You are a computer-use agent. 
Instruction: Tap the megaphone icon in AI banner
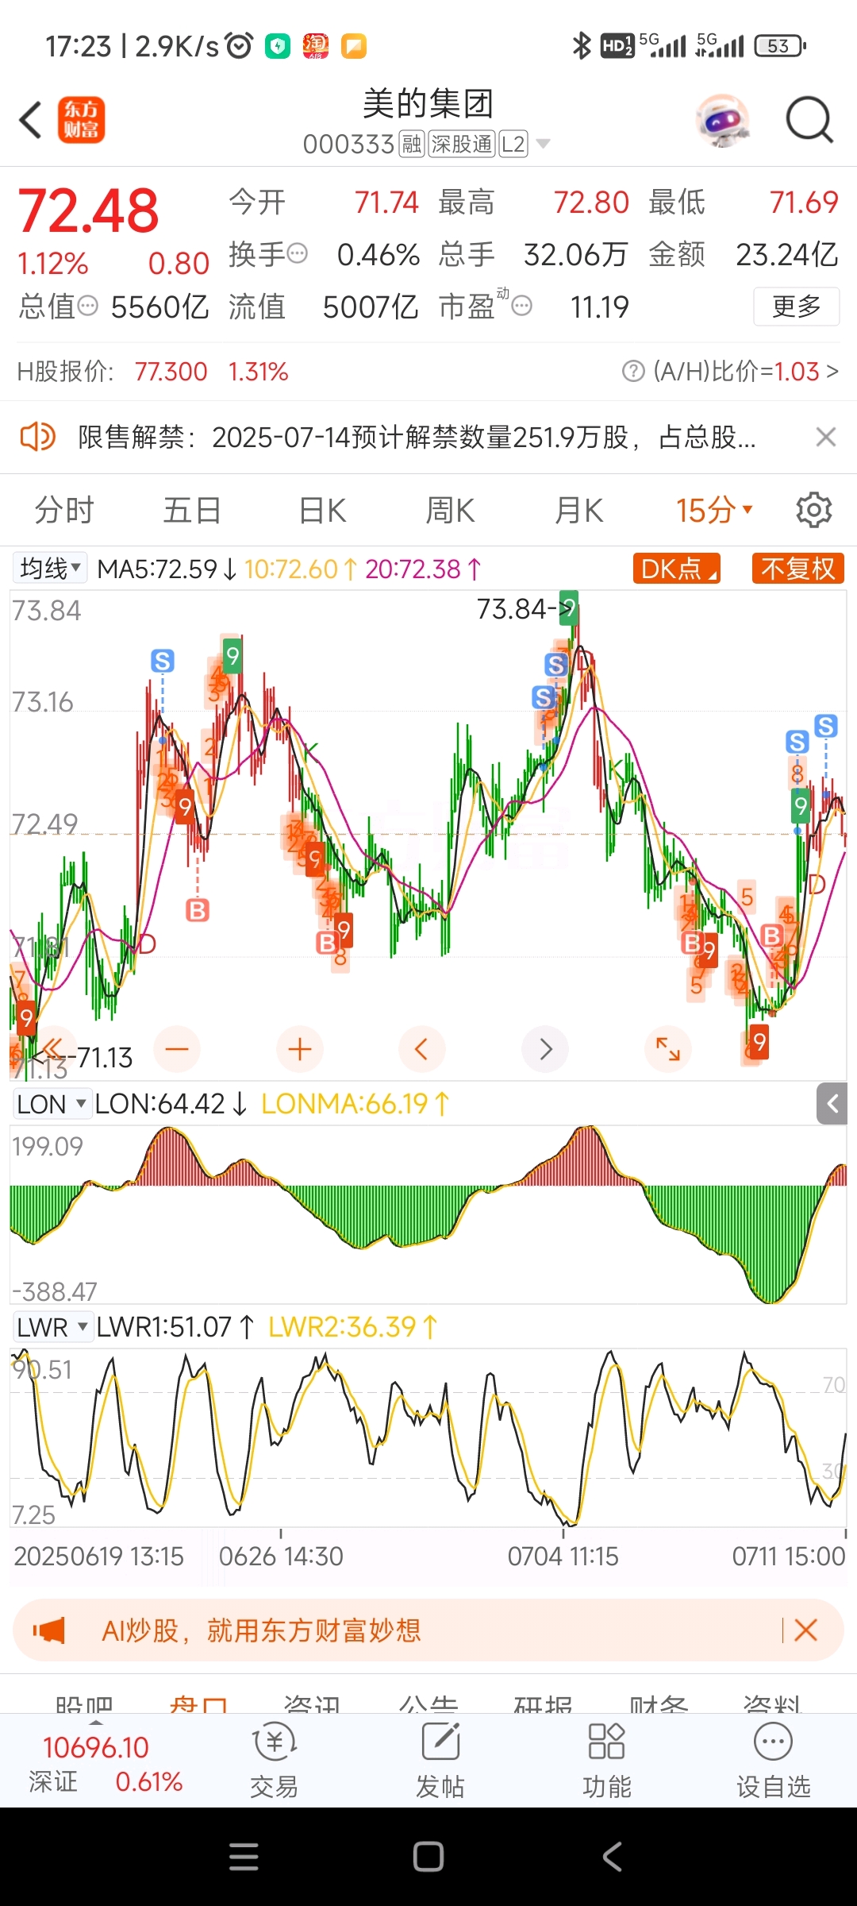click(x=48, y=1630)
